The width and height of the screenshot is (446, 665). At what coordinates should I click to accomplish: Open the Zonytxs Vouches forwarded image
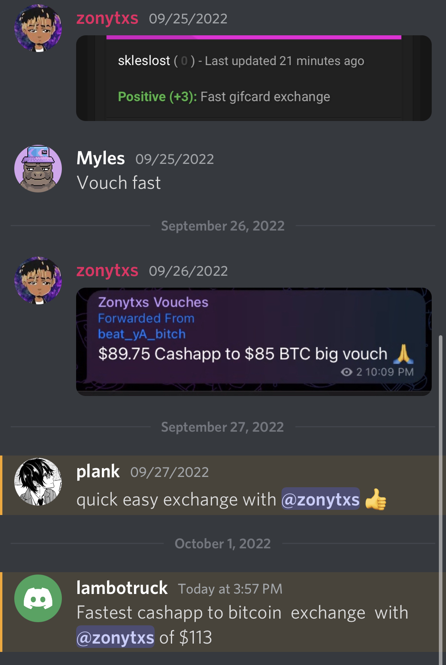point(254,342)
